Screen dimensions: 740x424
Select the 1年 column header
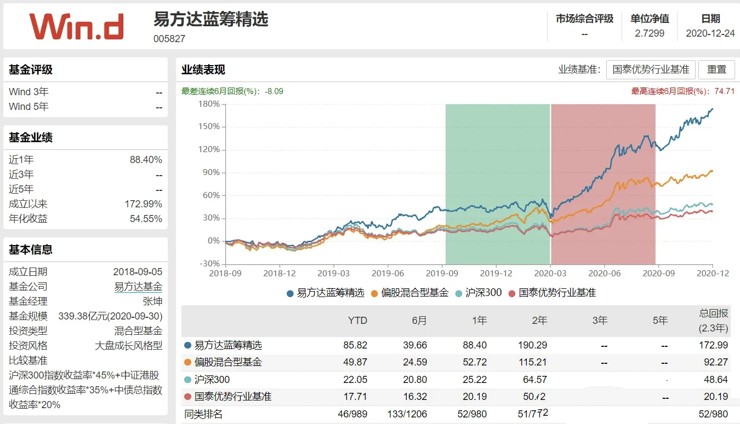(479, 321)
